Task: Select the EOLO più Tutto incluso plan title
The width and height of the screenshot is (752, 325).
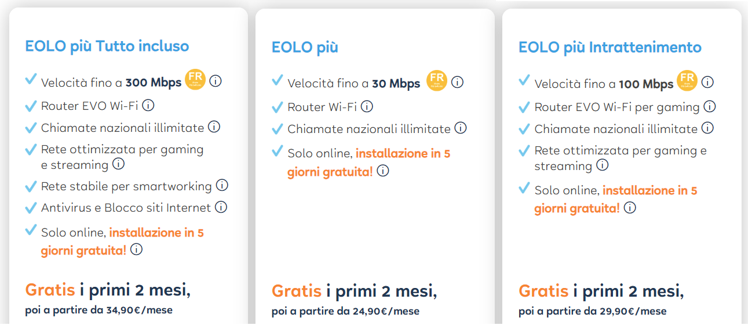Action: (107, 46)
